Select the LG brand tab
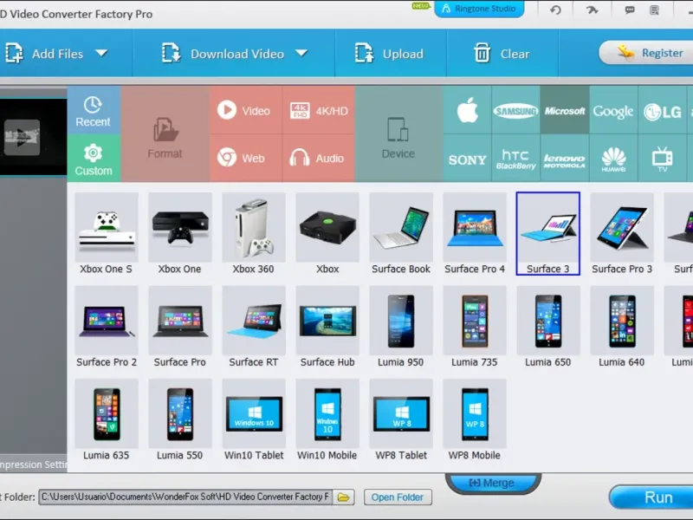 click(x=662, y=110)
